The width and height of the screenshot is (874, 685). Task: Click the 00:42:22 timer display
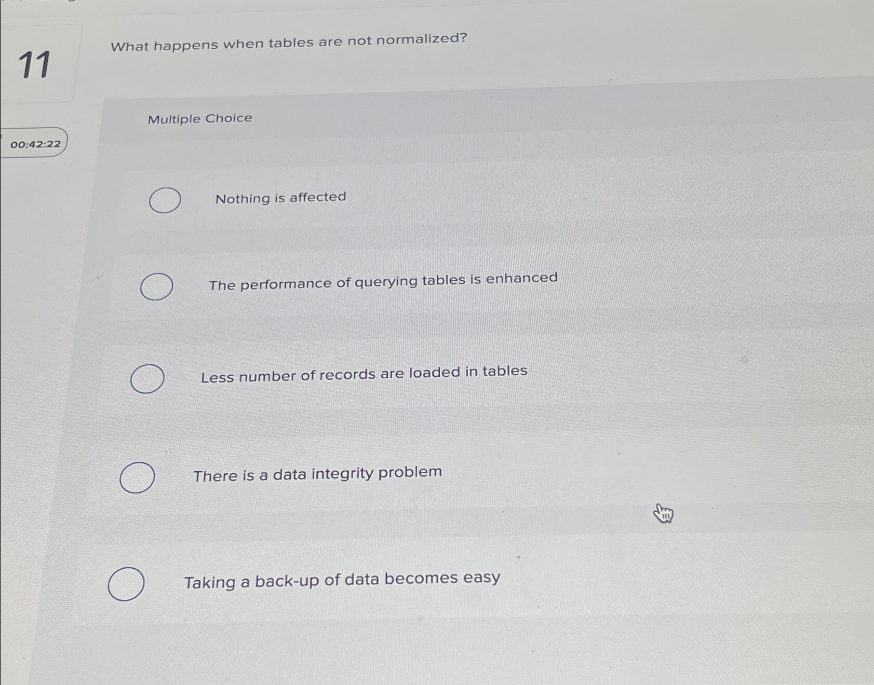34,144
